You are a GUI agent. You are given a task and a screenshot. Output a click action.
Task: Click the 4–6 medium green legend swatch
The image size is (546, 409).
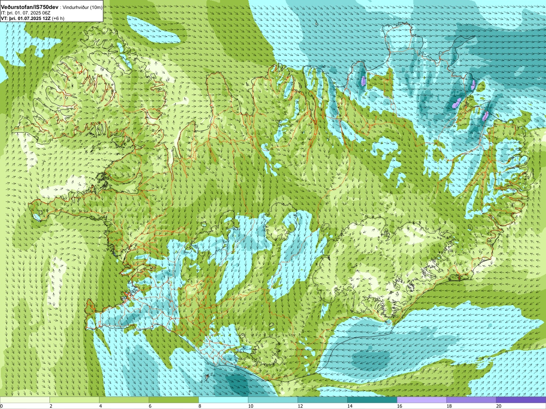pyautogui.click(x=124, y=400)
